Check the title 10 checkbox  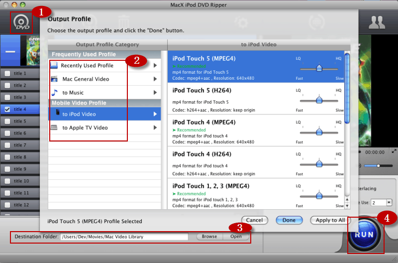pos(7,181)
